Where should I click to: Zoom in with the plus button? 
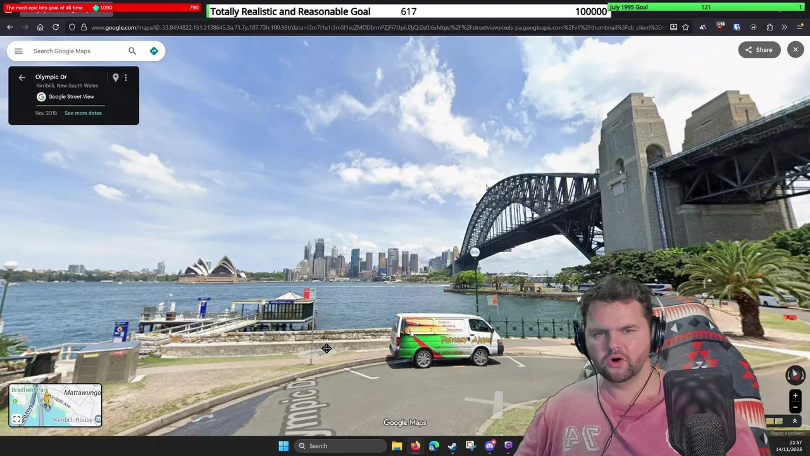795,396
